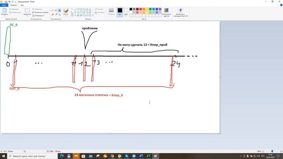Open the Rotate (Повернуть) dropdown
283x159 pixels.
[x=38, y=16]
